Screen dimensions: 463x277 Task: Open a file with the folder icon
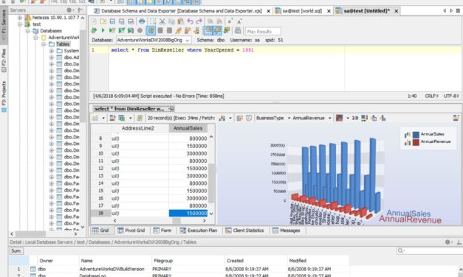(x=103, y=21)
